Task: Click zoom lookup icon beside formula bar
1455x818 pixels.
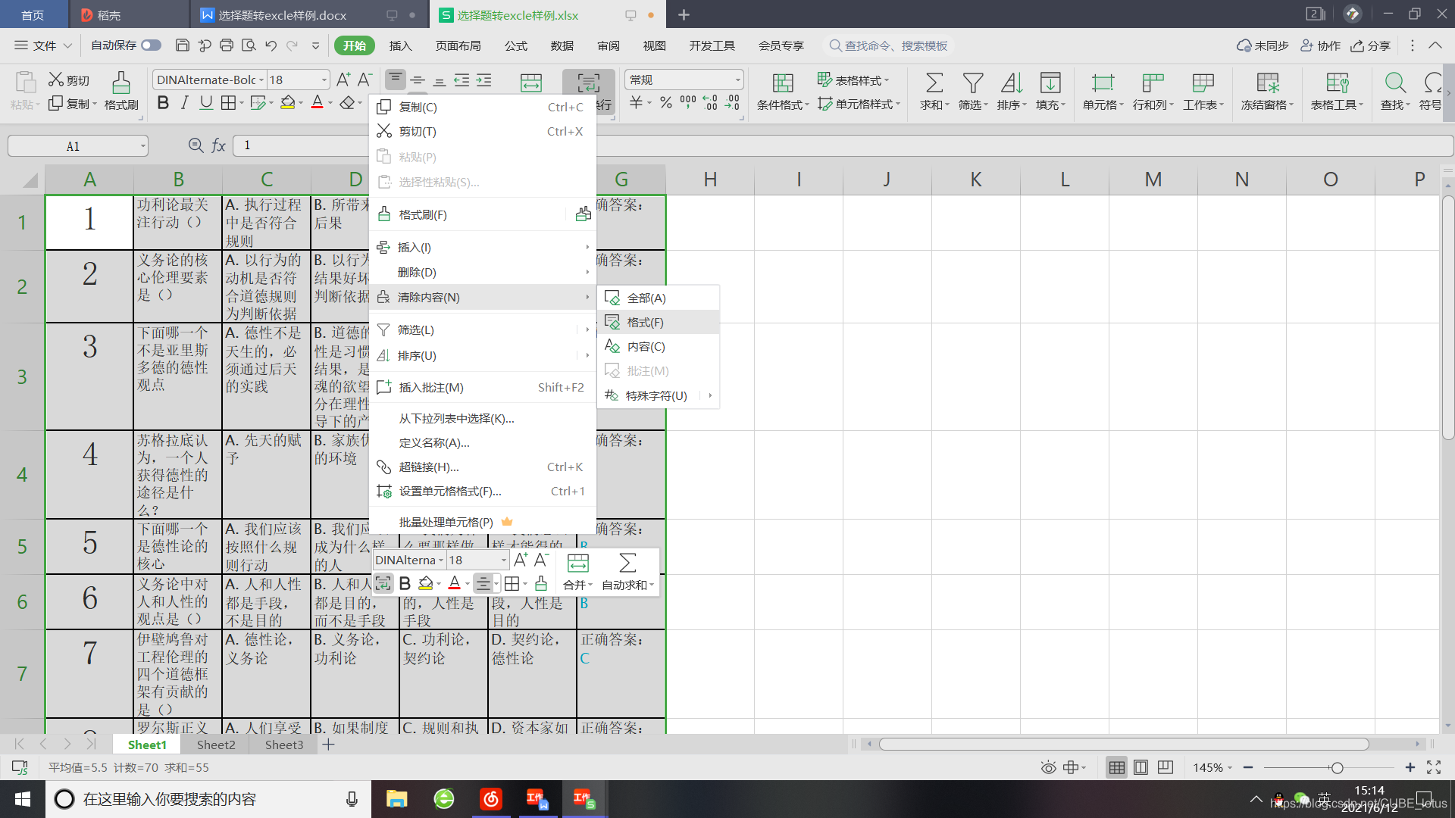Action: pyautogui.click(x=196, y=145)
